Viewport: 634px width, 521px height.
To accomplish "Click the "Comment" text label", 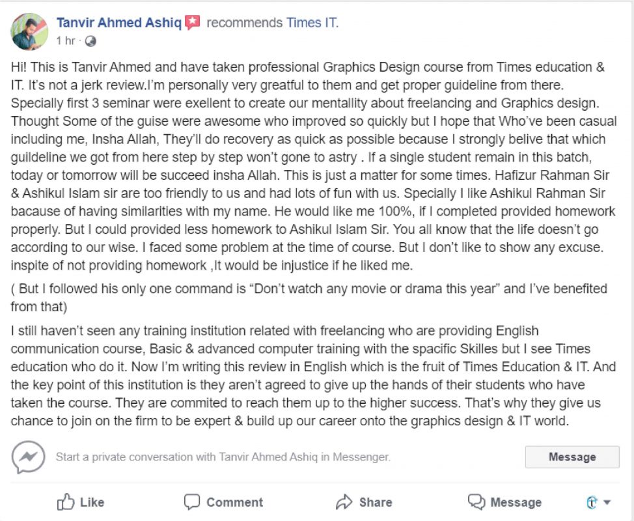I will pos(234,502).
